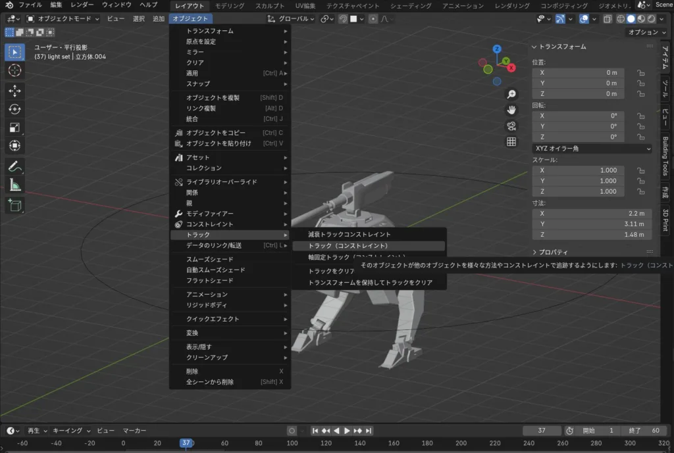Toggle X-ray mode in viewport header
The image size is (674, 453).
point(607,19)
